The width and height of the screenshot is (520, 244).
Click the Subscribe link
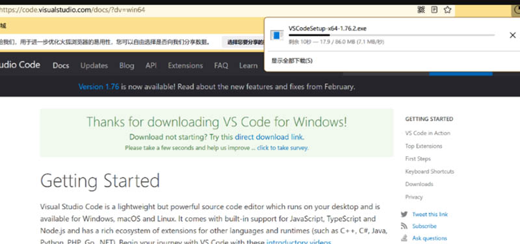(424, 226)
